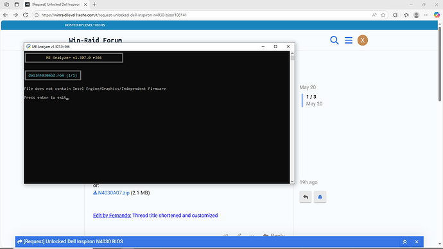
Task: Open the forum search magnifier icon
Action: pyautogui.click(x=334, y=40)
